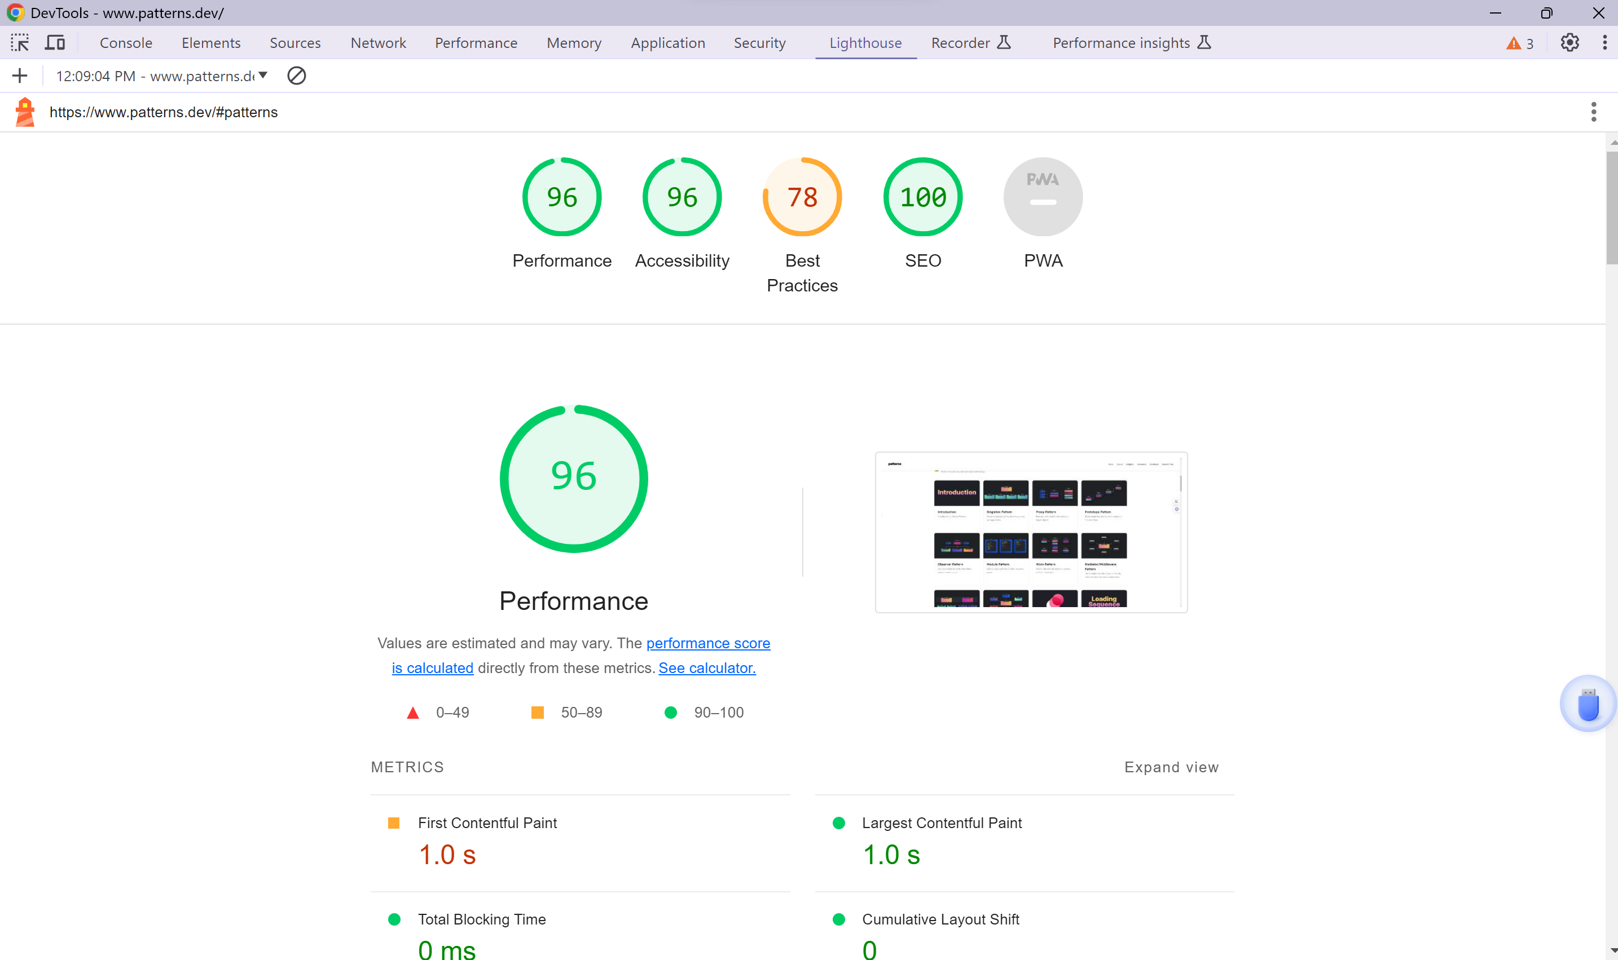This screenshot has height=960, width=1618.
Task: Start a new Lighthouse report with plus icon
Action: pos(19,76)
